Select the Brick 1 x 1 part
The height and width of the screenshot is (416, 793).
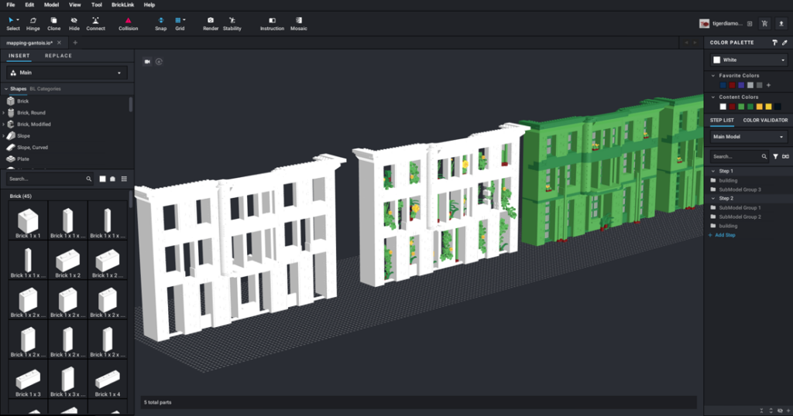[x=28, y=220]
